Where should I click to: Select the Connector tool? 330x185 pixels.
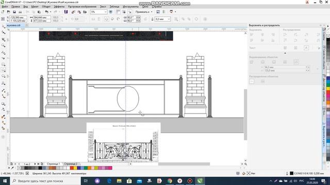coord(3,96)
